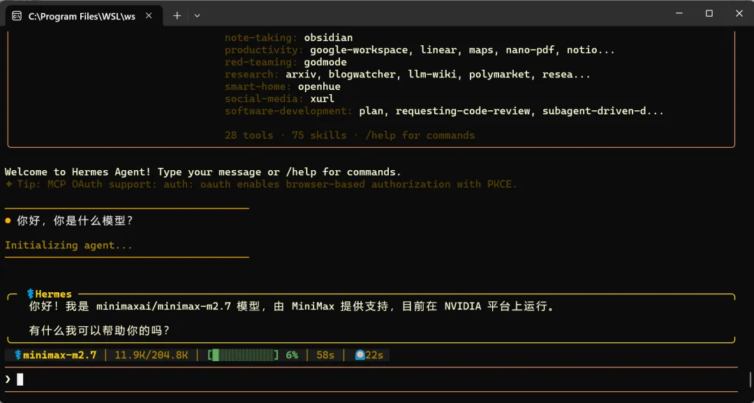The width and height of the screenshot is (754, 403).
Task: Click the user message 你好，你是什么模型？
Action: tap(75, 221)
